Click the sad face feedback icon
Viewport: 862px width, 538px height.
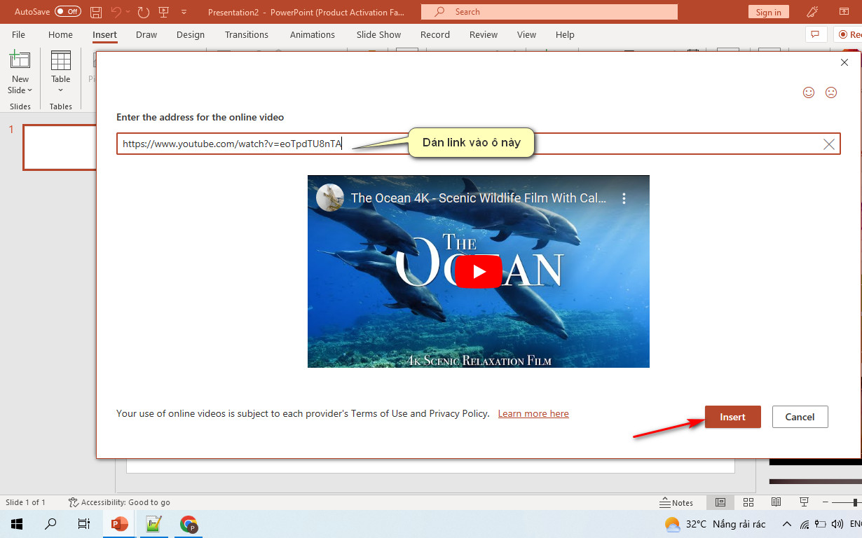tap(831, 92)
